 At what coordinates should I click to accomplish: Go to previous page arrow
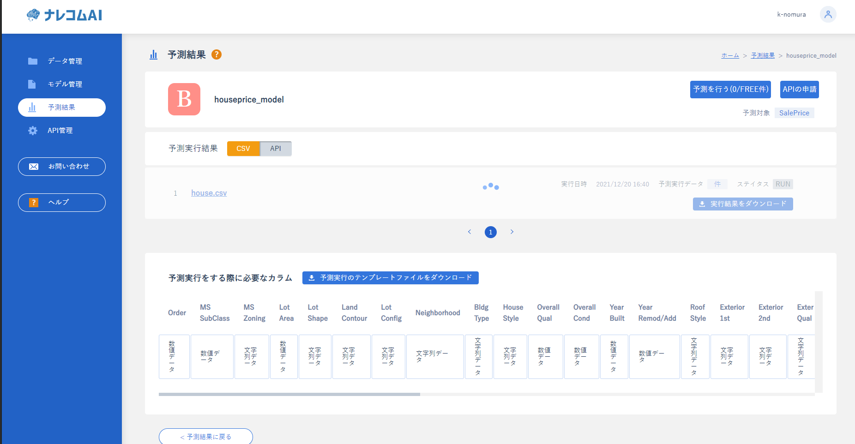(470, 232)
